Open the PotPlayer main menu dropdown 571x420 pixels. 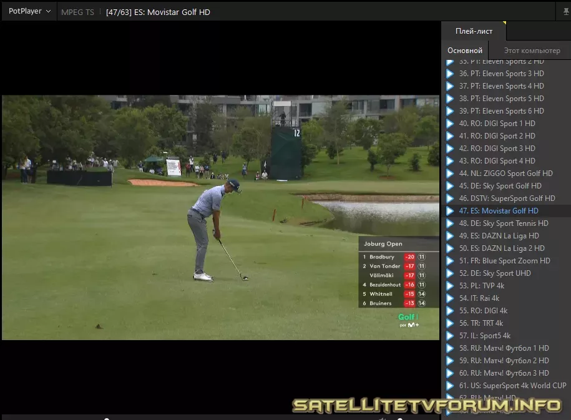[29, 11]
